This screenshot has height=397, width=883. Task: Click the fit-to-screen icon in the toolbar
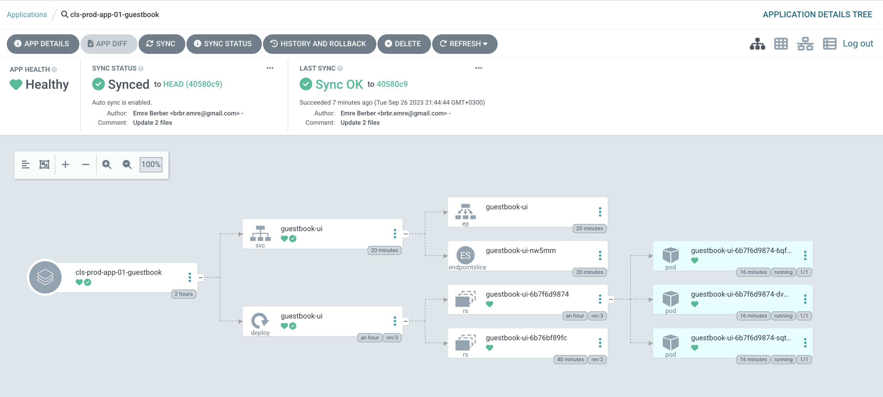coord(44,164)
